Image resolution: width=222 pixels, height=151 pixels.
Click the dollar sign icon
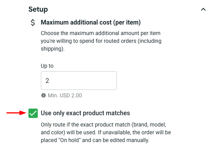point(33,23)
